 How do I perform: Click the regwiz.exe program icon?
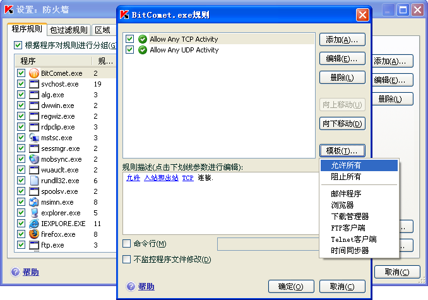coord(34,116)
